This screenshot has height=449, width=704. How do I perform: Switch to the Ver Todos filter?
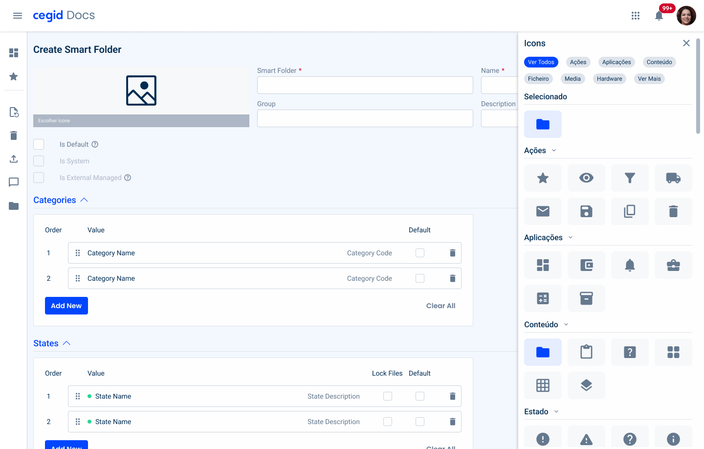541,62
